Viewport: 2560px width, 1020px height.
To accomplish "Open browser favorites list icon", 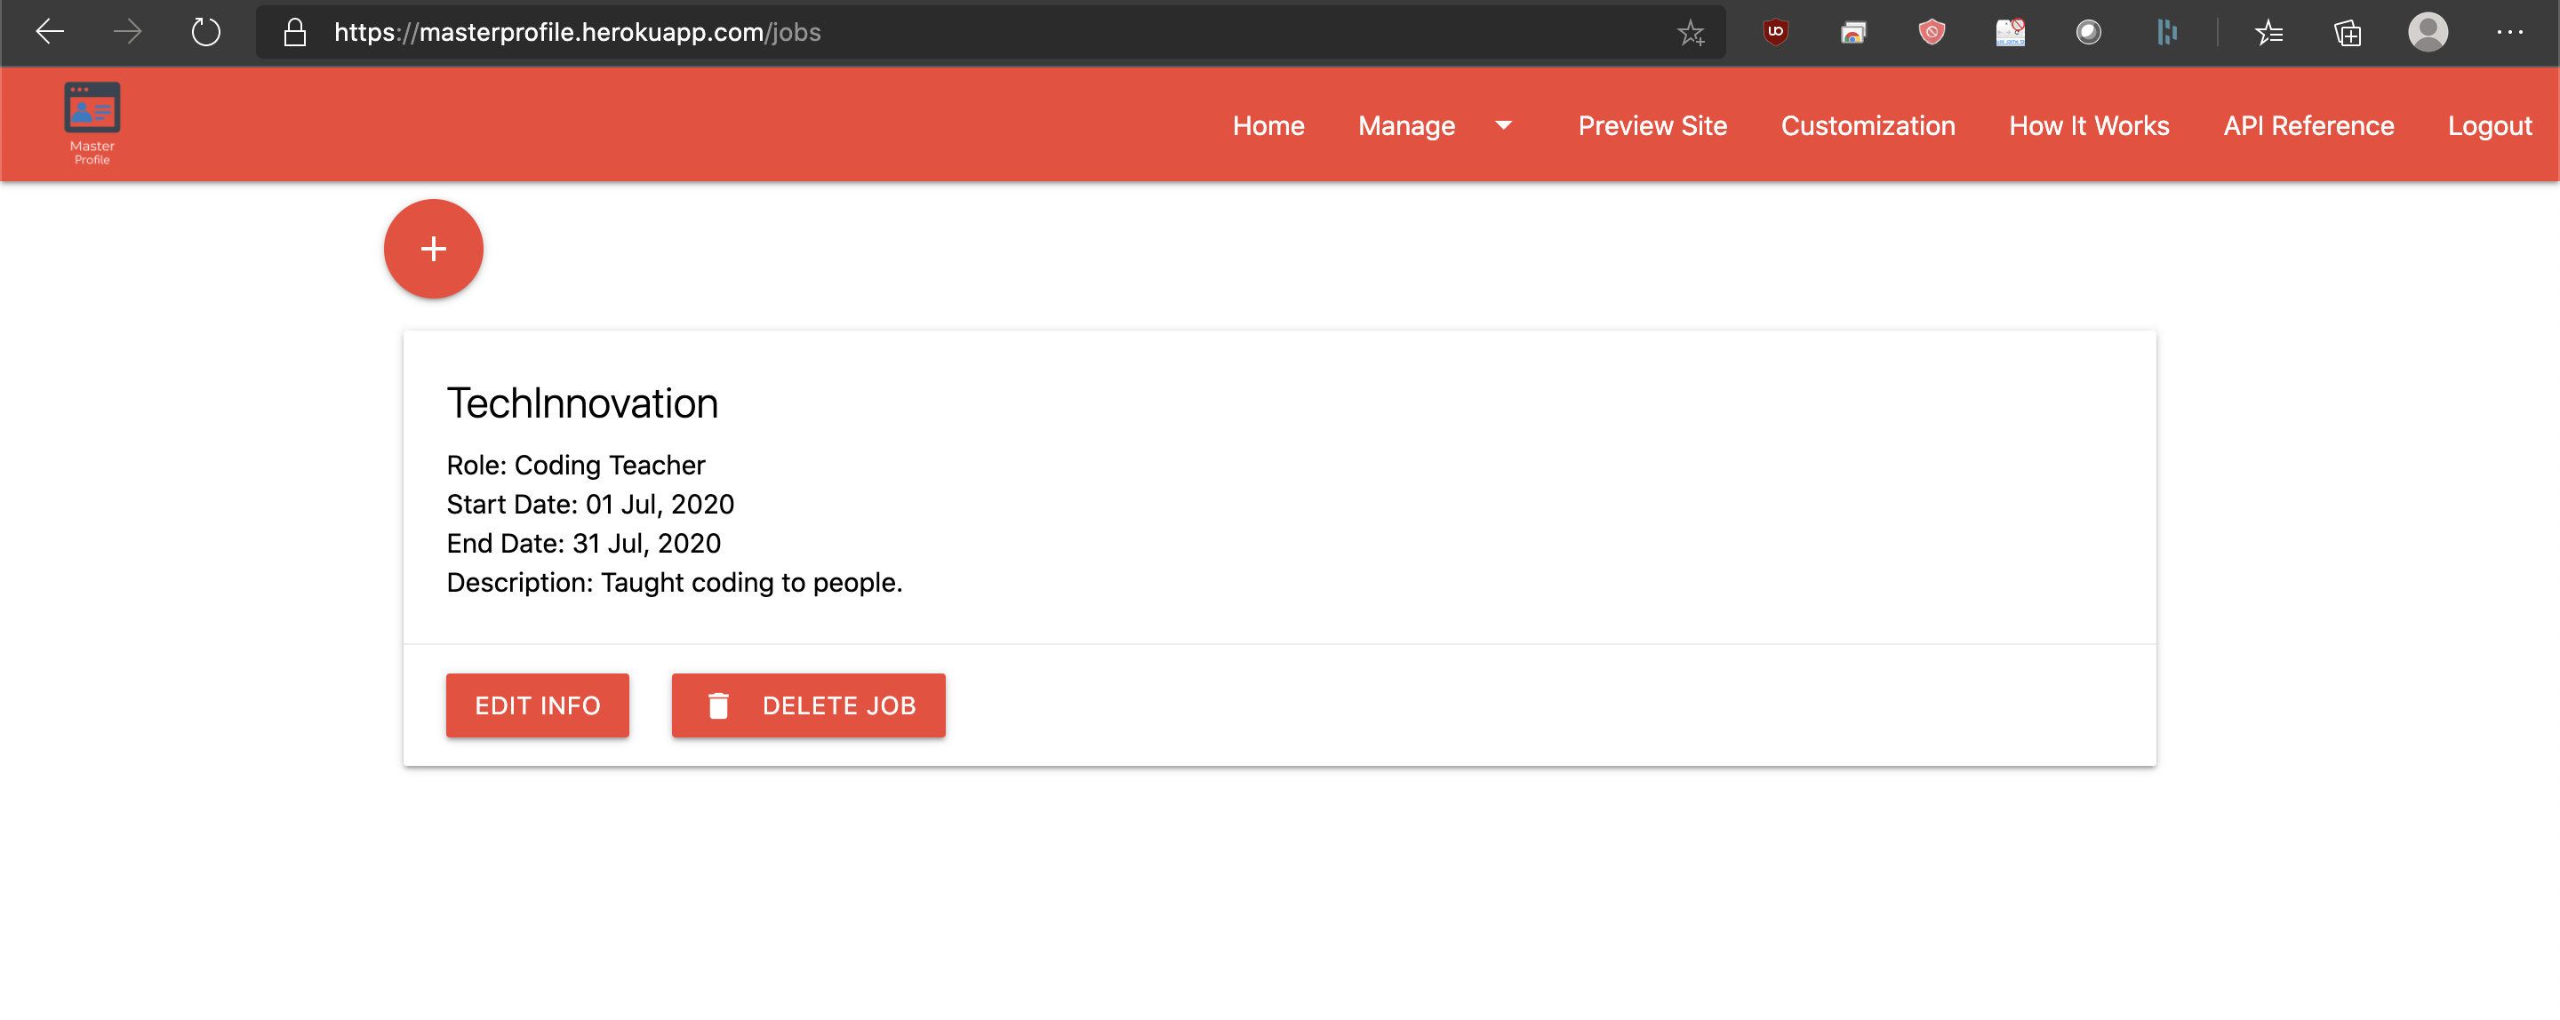I will coord(2268,33).
